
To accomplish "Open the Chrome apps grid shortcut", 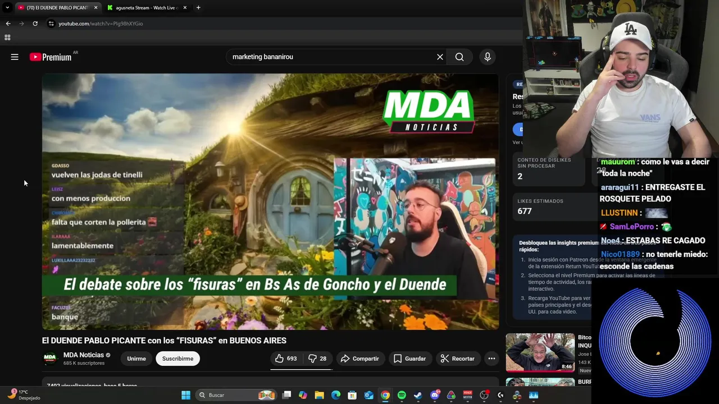I will coord(7,38).
